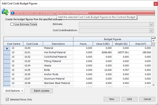Click the Area (m²) column header
Viewport: 158px width, 105px height.
tap(141, 44)
